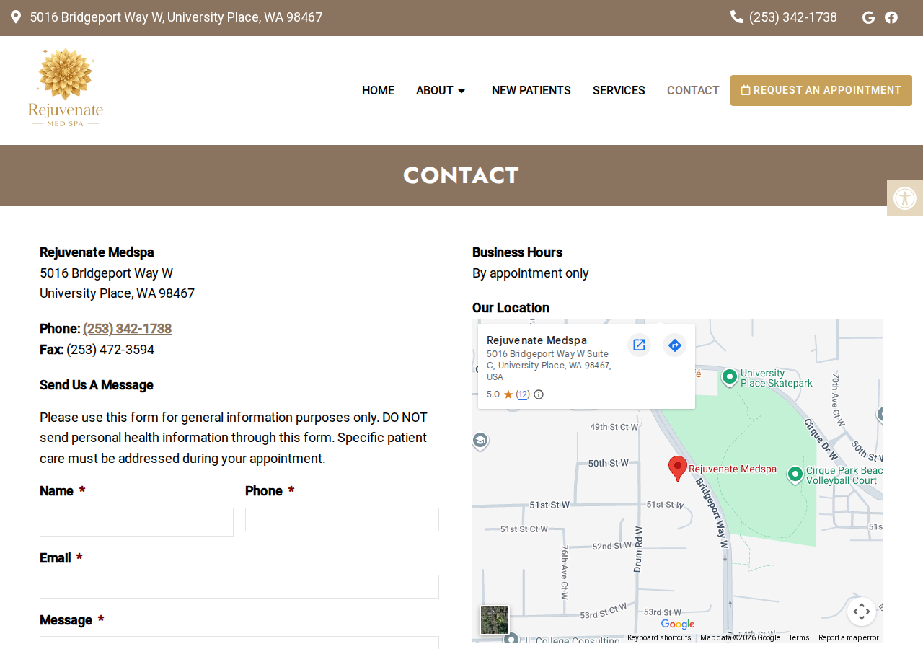This screenshot has height=649, width=923.
Task: Click 'By appointment only' text
Action: coord(531,273)
